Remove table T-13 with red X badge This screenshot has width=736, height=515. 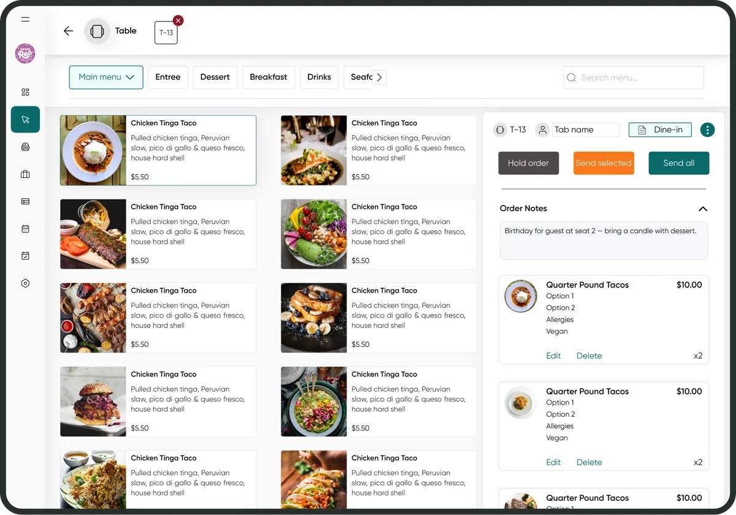tap(178, 21)
